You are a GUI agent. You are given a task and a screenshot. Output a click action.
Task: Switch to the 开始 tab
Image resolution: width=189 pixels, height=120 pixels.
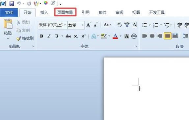27,12
